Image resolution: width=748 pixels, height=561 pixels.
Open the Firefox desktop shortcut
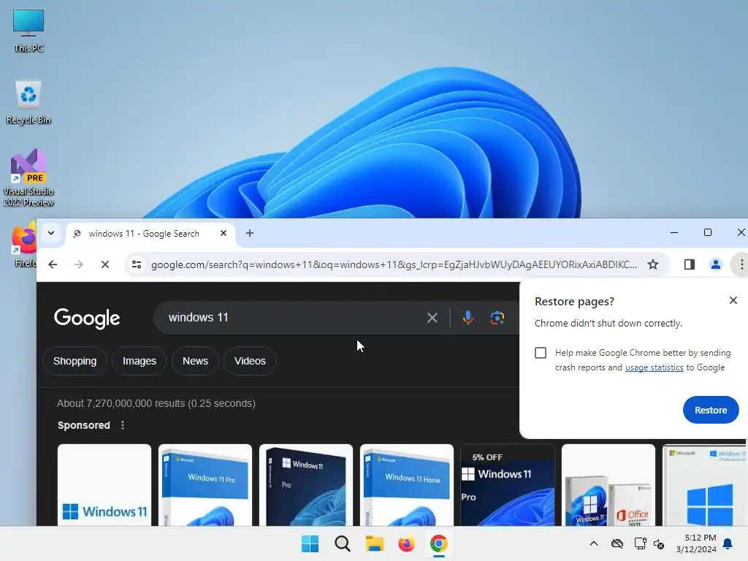(x=25, y=244)
